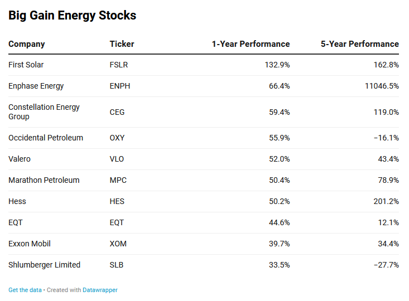
Task: Click First Solar's 132.9% one-year value
Action: coord(277,65)
